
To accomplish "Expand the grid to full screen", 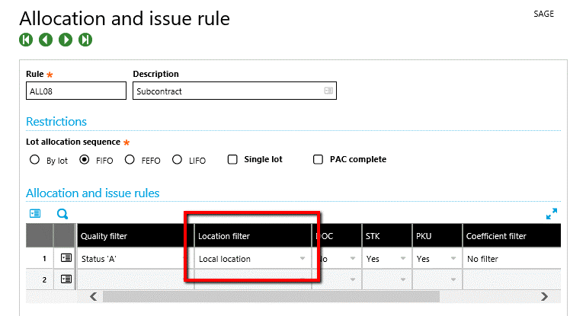I will click(x=552, y=214).
